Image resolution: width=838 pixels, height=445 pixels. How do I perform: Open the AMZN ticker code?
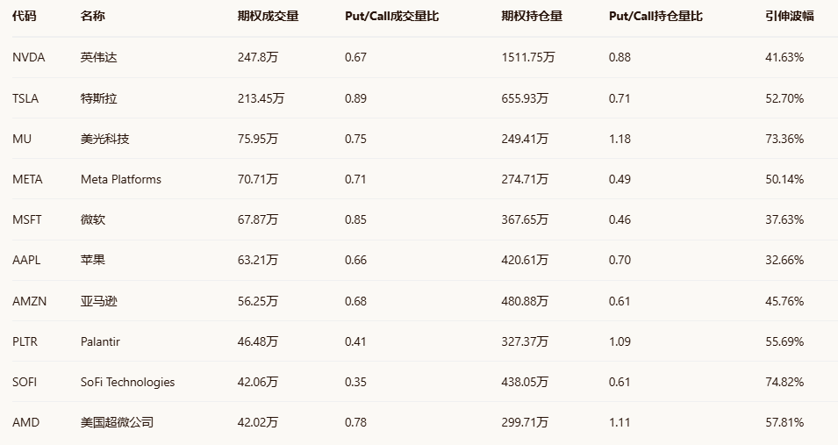point(29,301)
